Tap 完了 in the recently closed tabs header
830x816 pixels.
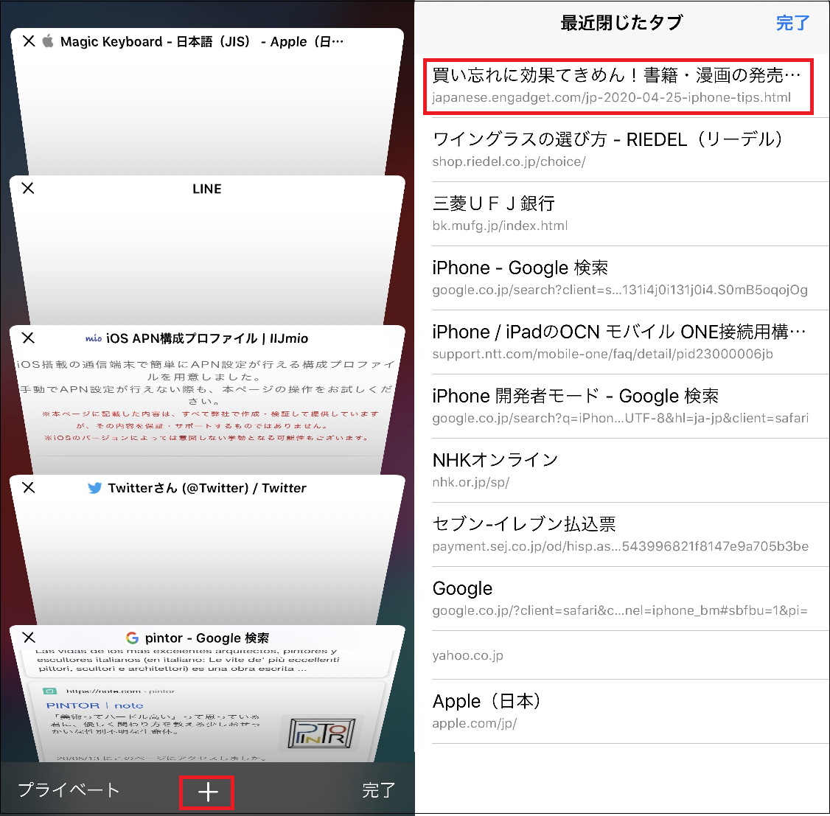click(792, 24)
